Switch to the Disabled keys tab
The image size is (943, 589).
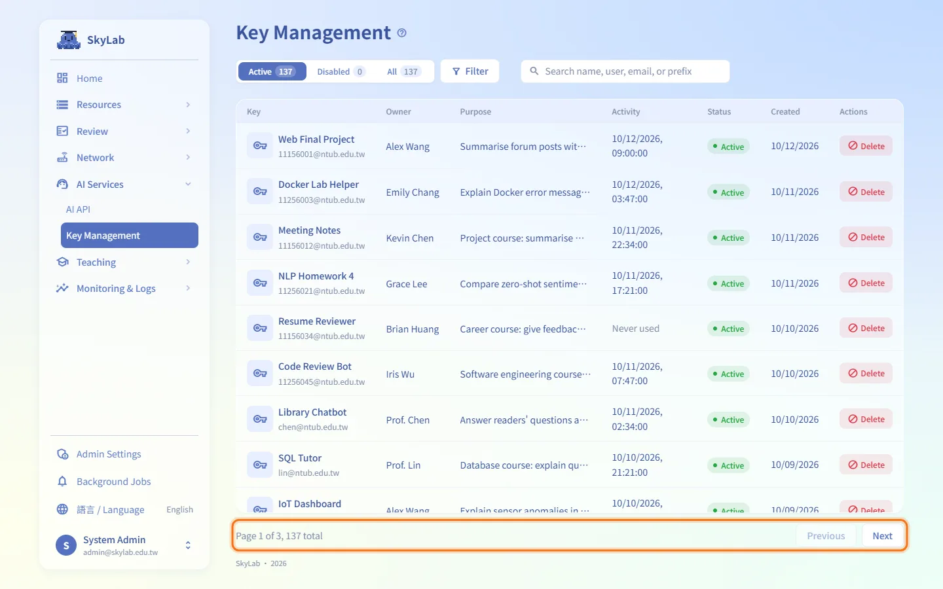pos(341,71)
